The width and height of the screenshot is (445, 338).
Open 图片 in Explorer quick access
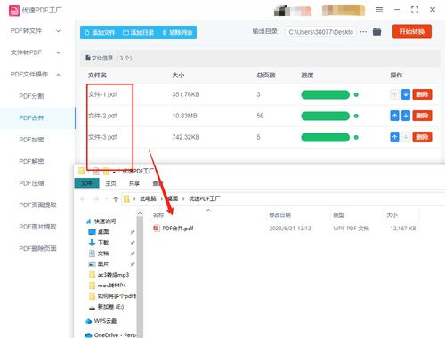point(99,264)
